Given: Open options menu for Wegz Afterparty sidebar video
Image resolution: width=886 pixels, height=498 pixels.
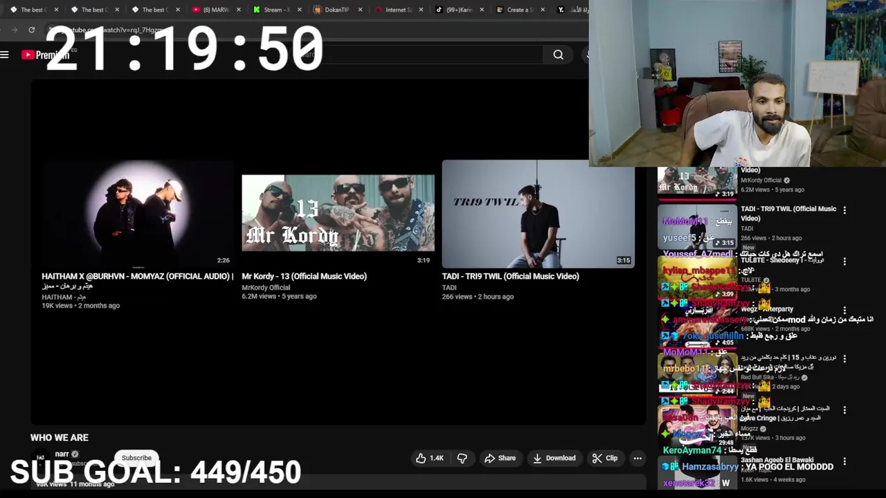Looking at the screenshot, I should [844, 311].
